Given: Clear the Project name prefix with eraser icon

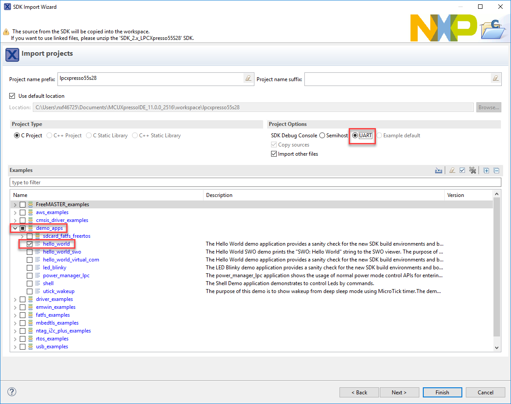Looking at the screenshot, I should 248,79.
